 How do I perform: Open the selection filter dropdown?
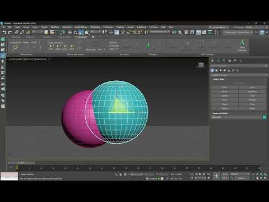tap(38, 32)
